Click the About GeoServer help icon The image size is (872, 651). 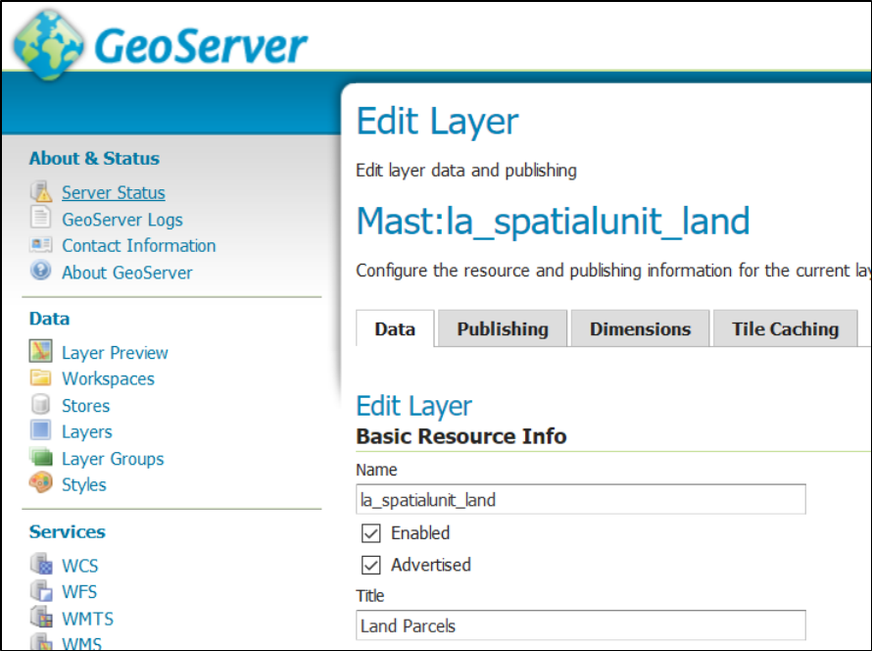40,272
